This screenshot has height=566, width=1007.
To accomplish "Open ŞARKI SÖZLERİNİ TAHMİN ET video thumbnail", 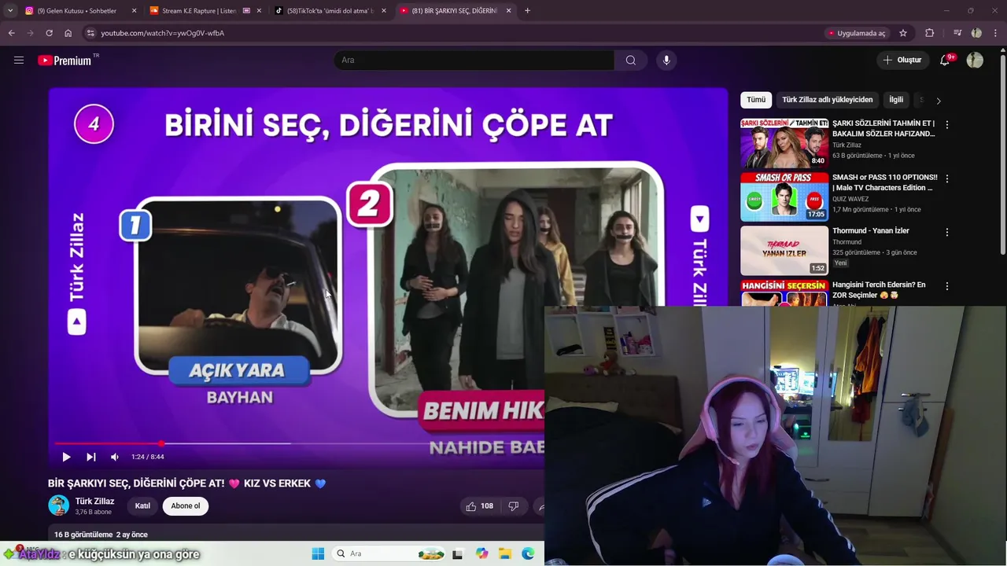I will pos(784,142).
